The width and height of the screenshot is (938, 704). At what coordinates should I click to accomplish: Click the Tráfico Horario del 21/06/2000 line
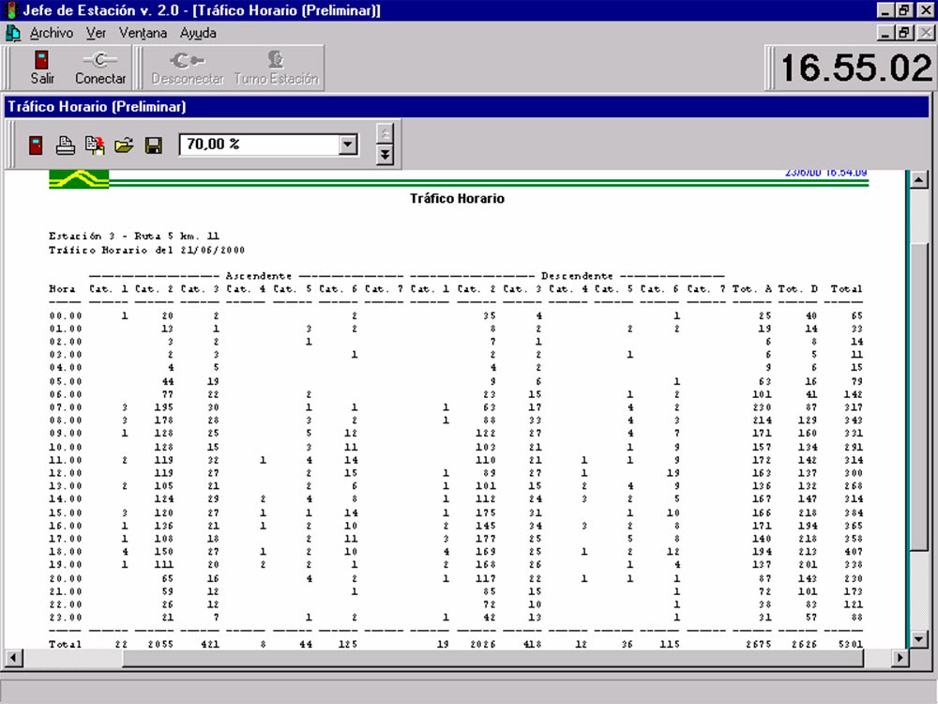point(146,250)
